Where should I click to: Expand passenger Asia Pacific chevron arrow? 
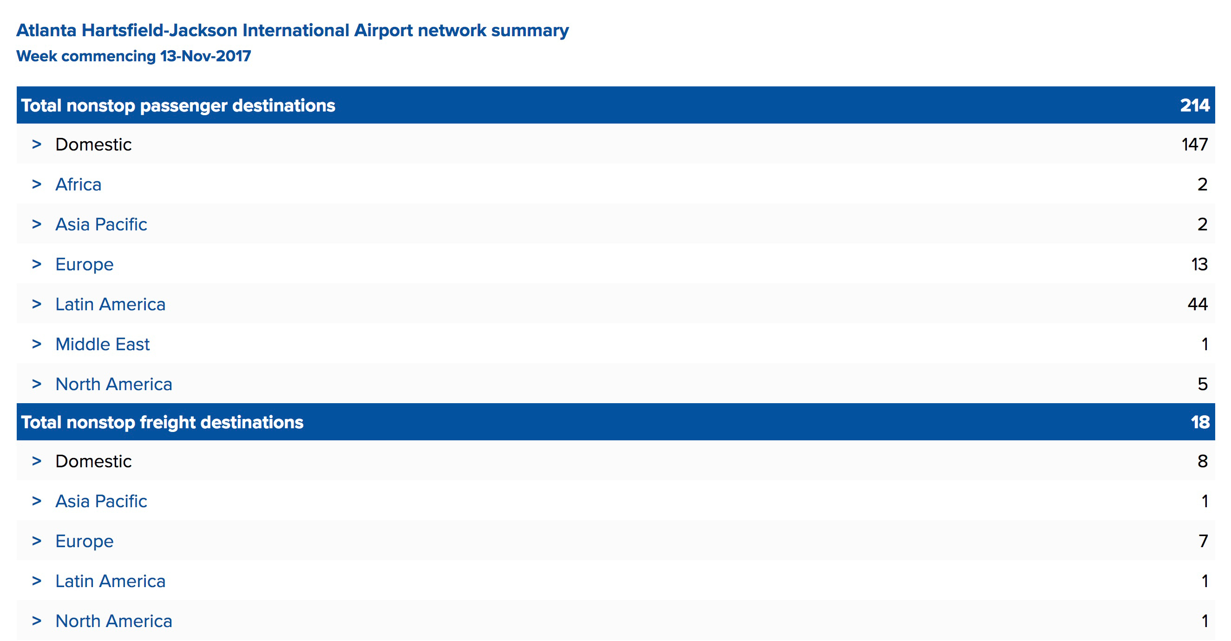37,224
